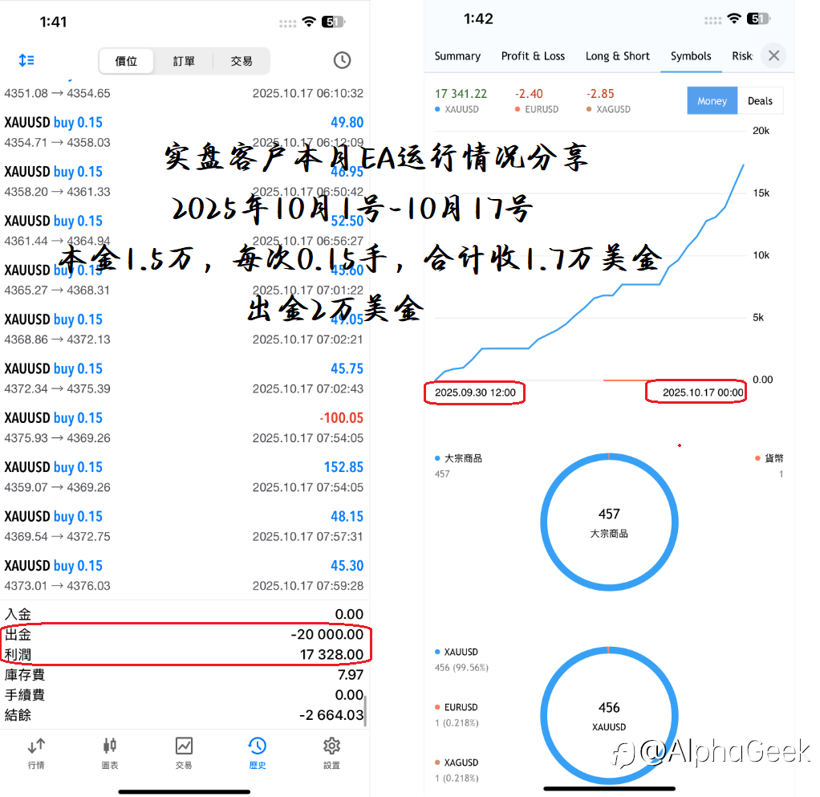The image size is (820, 797).
Task: Select the 訂單 segment
Action: pos(184,61)
